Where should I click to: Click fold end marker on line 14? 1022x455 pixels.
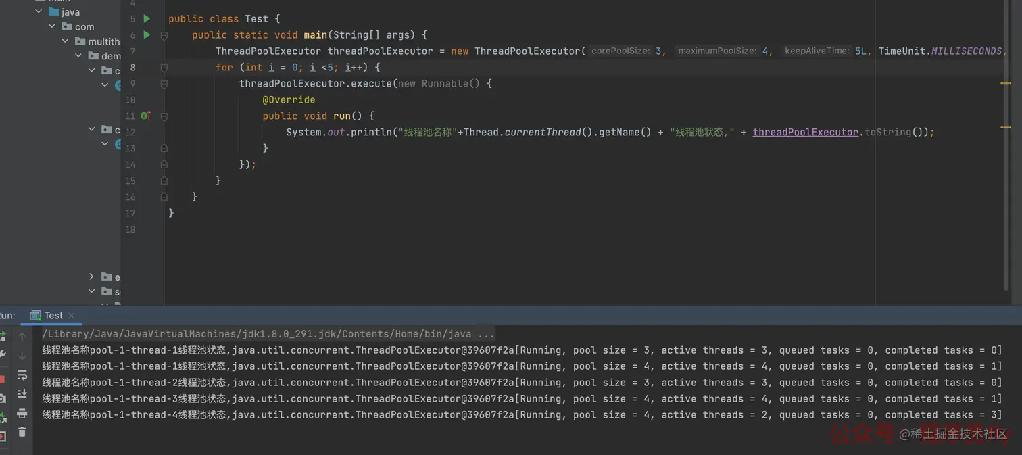tap(164, 165)
